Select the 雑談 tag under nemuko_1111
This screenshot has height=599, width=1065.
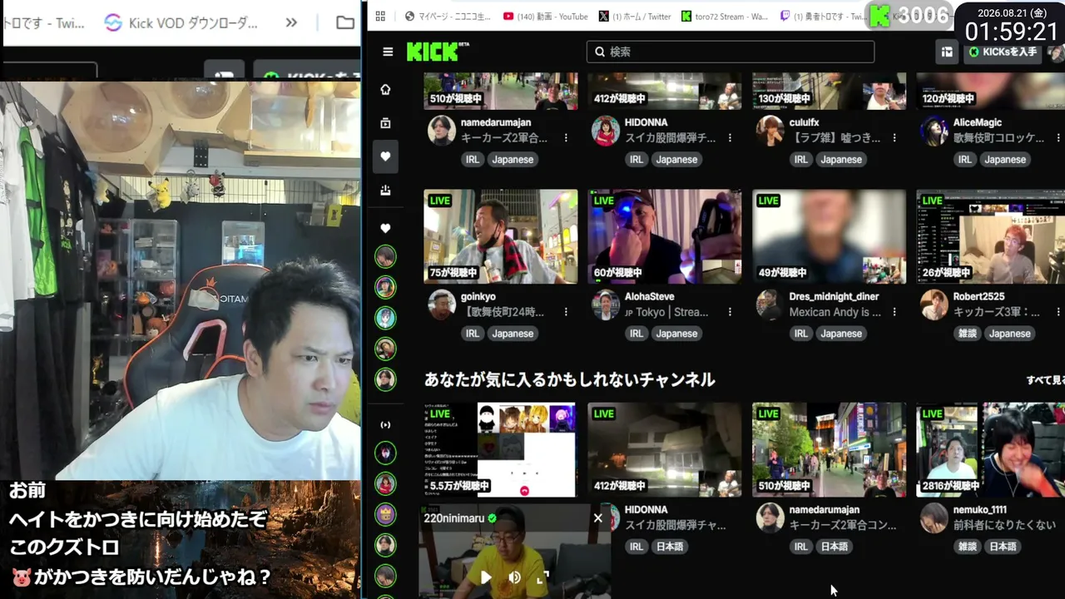967,547
